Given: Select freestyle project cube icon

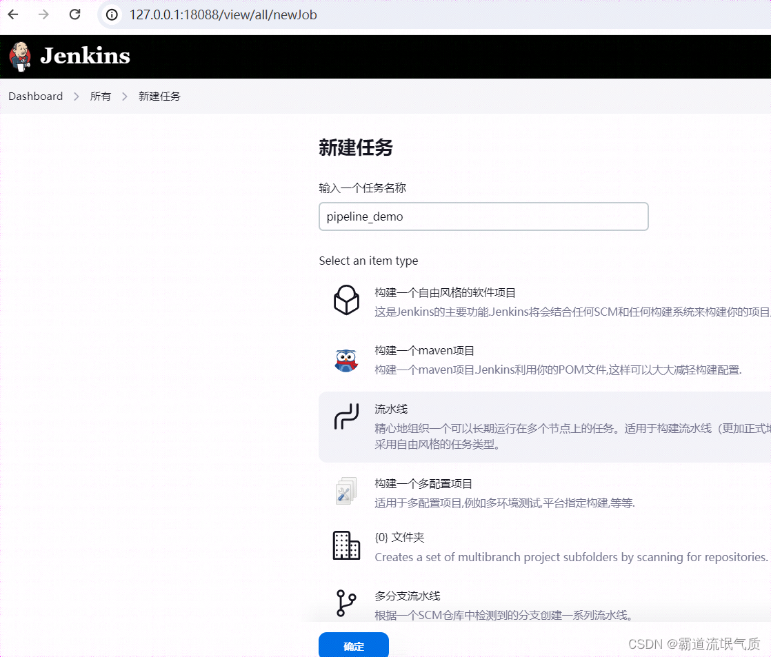Looking at the screenshot, I should point(346,300).
